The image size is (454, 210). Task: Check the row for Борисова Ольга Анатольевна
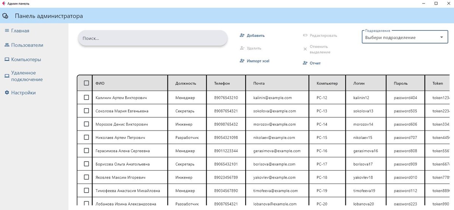(x=86, y=164)
